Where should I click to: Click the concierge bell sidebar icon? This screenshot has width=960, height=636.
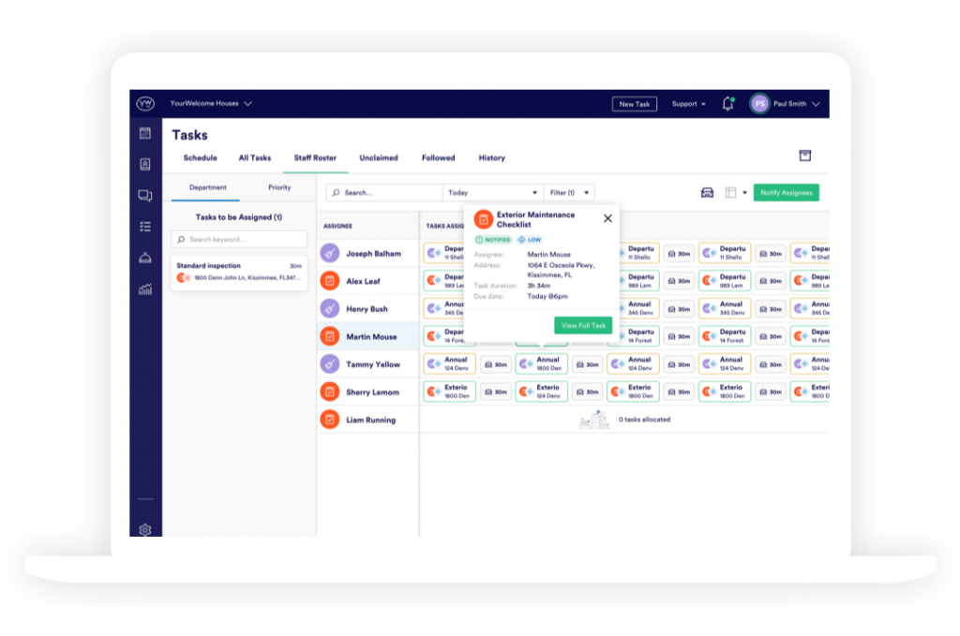click(145, 258)
